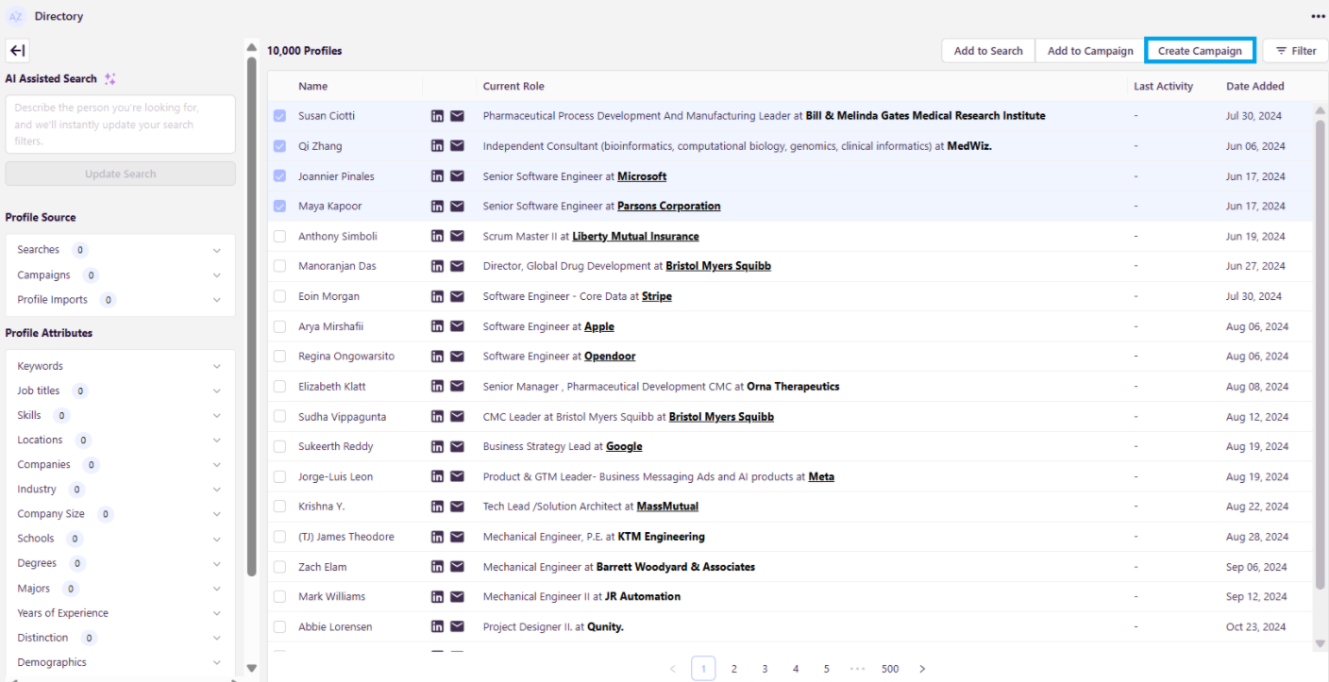Open the Companies filter section
1329x682 pixels.
tap(120, 465)
